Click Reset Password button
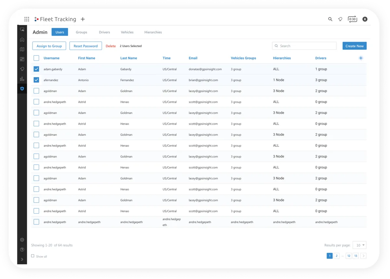Image resolution: width=390 pixels, height=279 pixels. (x=86, y=46)
